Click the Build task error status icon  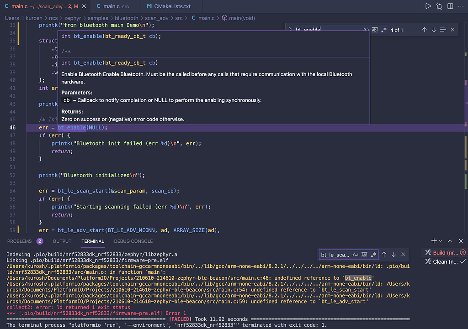click(x=463, y=253)
